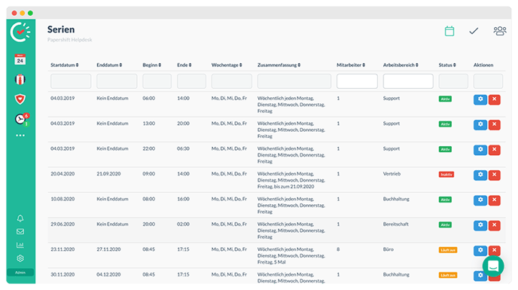Click the checkmark icon in the header
Screen dimensions: 518x290
coord(474,31)
